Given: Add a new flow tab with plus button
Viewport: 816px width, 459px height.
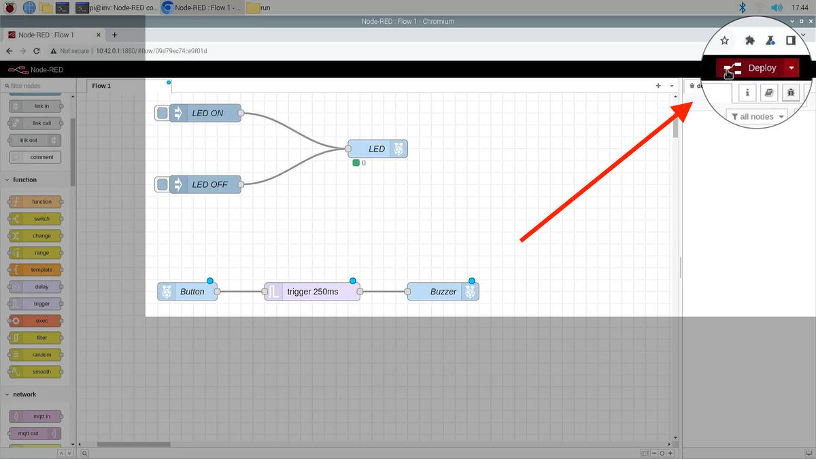Looking at the screenshot, I should [x=658, y=86].
